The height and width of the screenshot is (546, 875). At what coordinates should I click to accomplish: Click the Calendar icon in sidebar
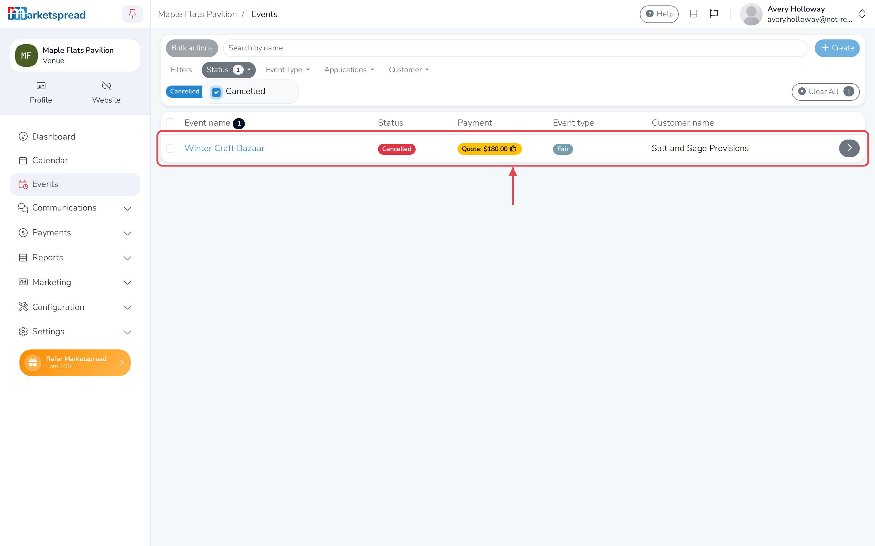23,160
